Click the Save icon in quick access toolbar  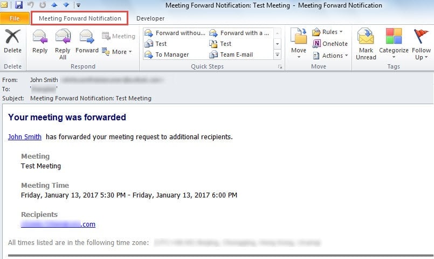[19, 5]
